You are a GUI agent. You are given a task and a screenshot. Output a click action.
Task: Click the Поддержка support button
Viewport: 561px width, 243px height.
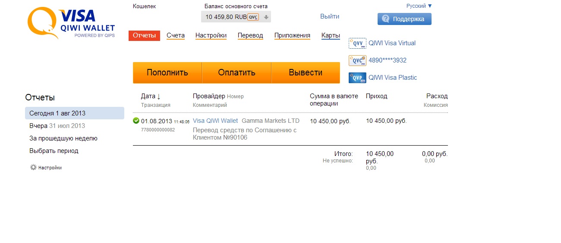[404, 19]
